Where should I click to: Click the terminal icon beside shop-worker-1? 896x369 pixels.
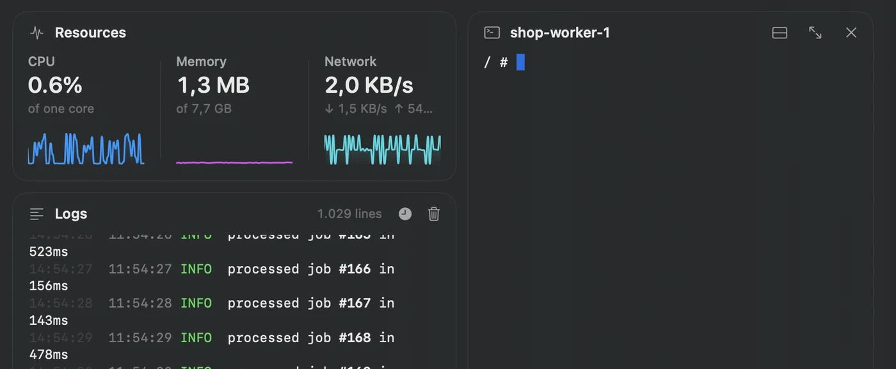point(492,33)
